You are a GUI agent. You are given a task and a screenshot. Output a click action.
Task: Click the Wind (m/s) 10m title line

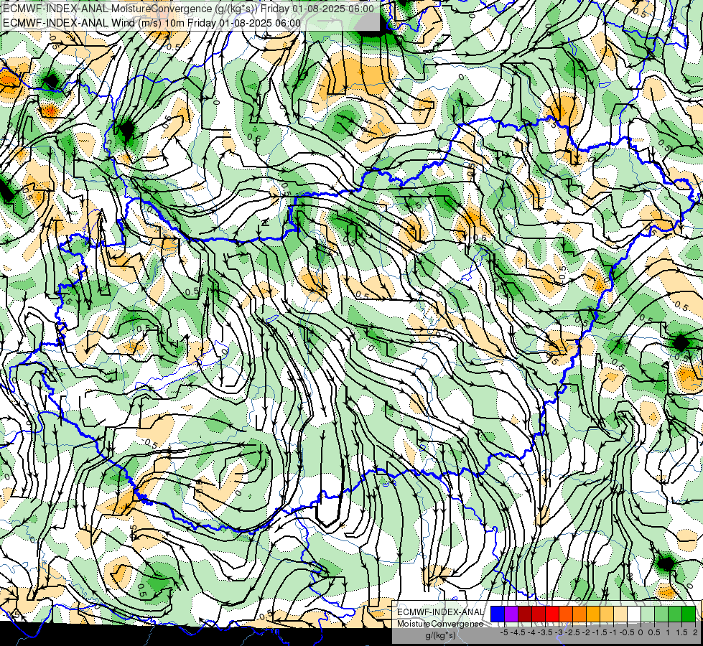coord(152,23)
